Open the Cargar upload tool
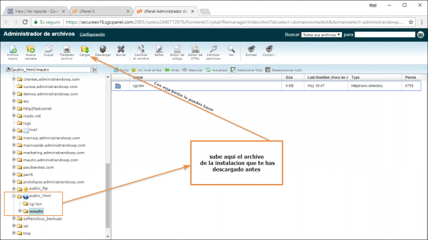The width and height of the screenshot is (428, 240). [x=85, y=51]
